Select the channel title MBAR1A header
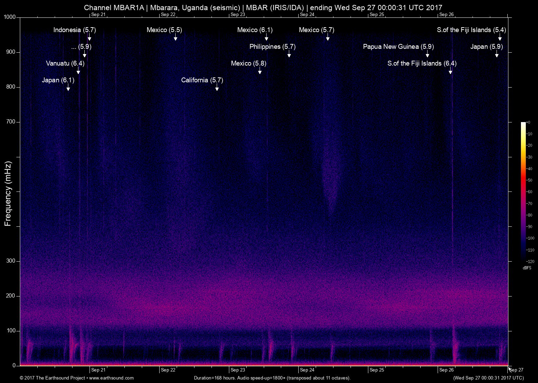Image resolution: width=538 pixels, height=383 pixels. tap(263, 7)
